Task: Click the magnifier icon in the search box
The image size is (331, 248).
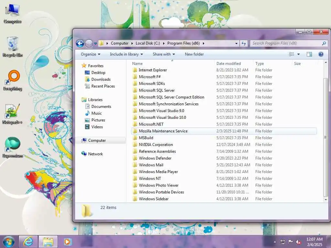Action: pos(324,43)
